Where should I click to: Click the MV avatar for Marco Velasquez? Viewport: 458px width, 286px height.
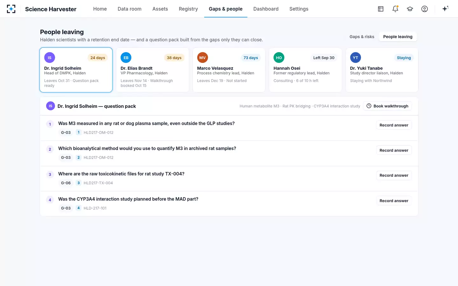[x=202, y=58]
